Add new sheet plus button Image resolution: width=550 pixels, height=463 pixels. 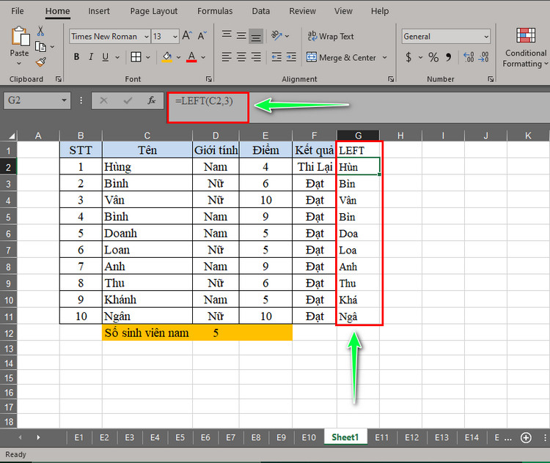point(526,437)
